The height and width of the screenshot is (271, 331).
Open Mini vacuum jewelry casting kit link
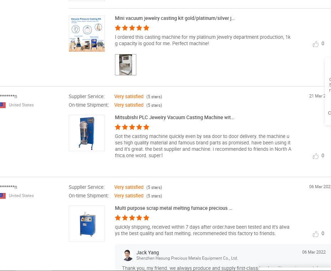coord(175,18)
